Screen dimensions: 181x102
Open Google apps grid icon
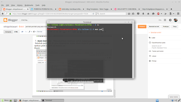(165, 20)
